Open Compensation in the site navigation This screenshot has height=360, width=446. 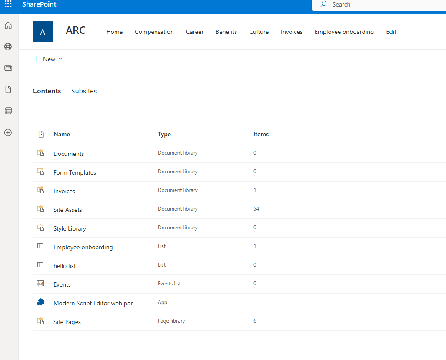154,32
